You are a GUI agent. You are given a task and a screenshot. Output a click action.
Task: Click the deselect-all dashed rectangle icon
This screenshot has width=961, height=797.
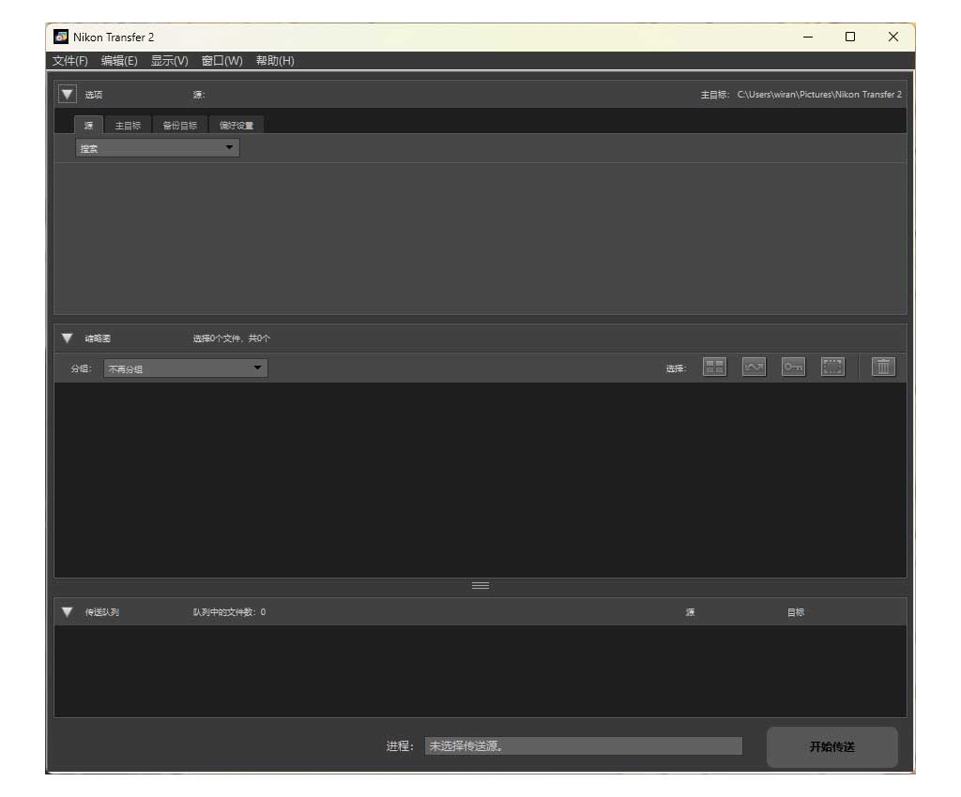coord(832,368)
